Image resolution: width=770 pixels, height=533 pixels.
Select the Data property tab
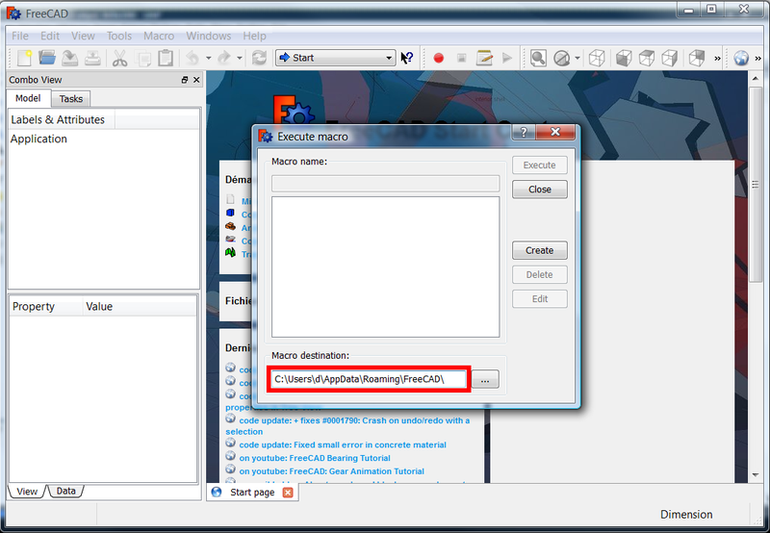click(65, 491)
